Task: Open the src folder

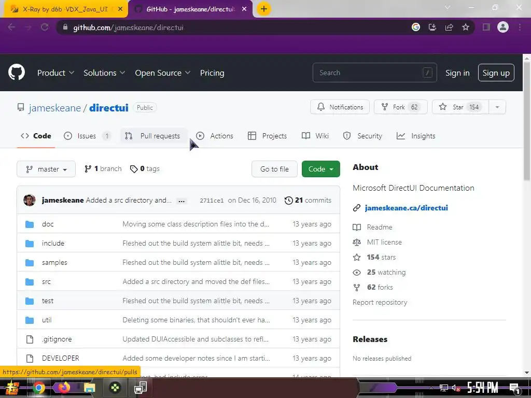Action: click(46, 281)
